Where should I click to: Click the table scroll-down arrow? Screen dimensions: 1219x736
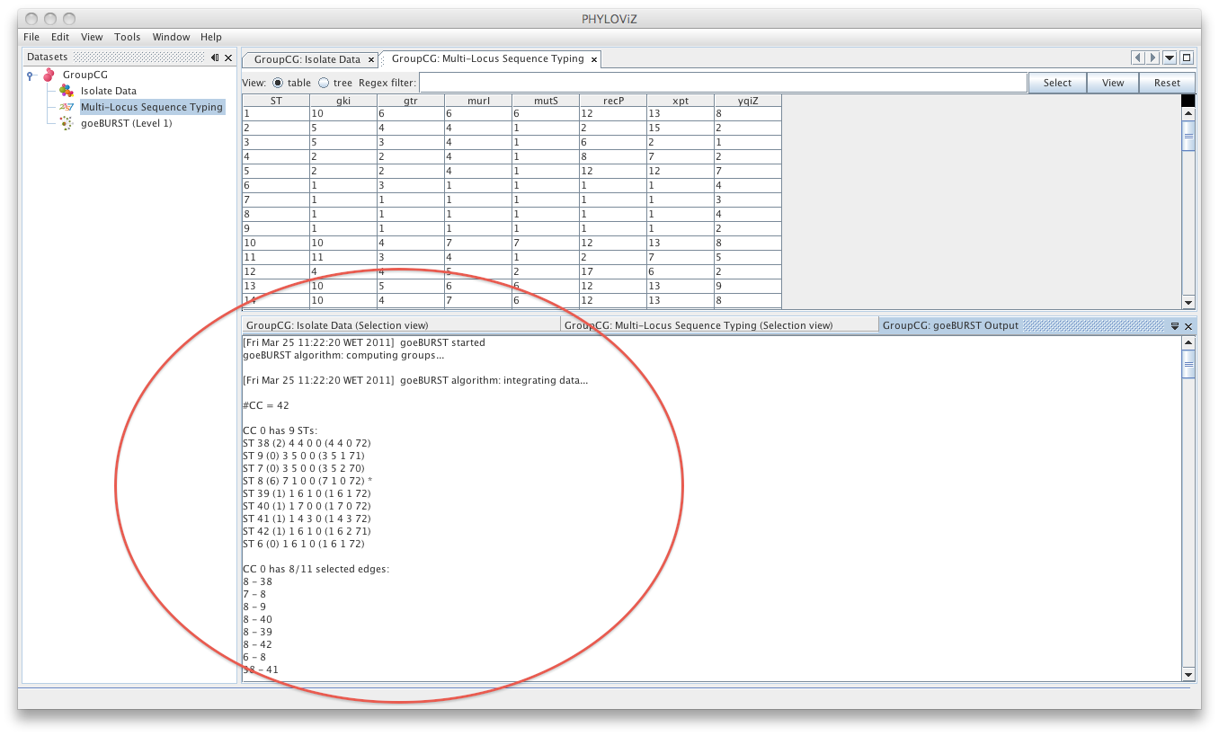1188,303
